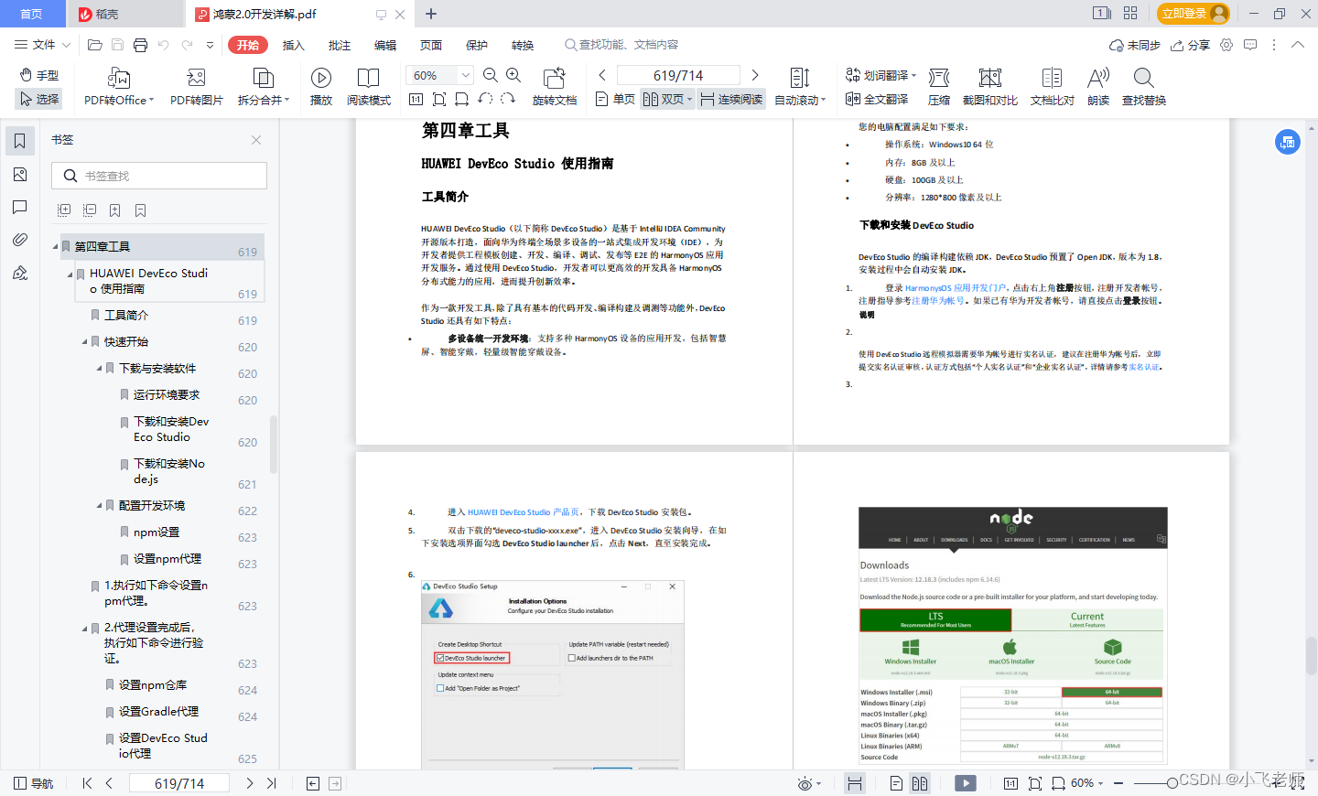
Task: Switch to the 保护 ribbon tab
Action: (x=476, y=45)
